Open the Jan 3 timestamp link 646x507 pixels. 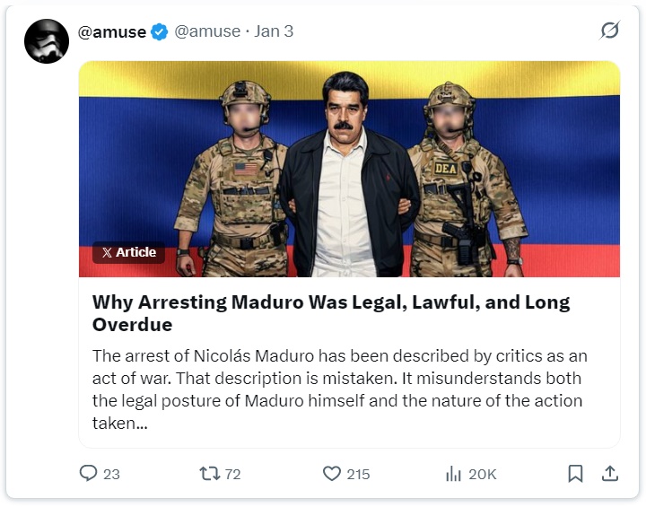[x=274, y=31]
